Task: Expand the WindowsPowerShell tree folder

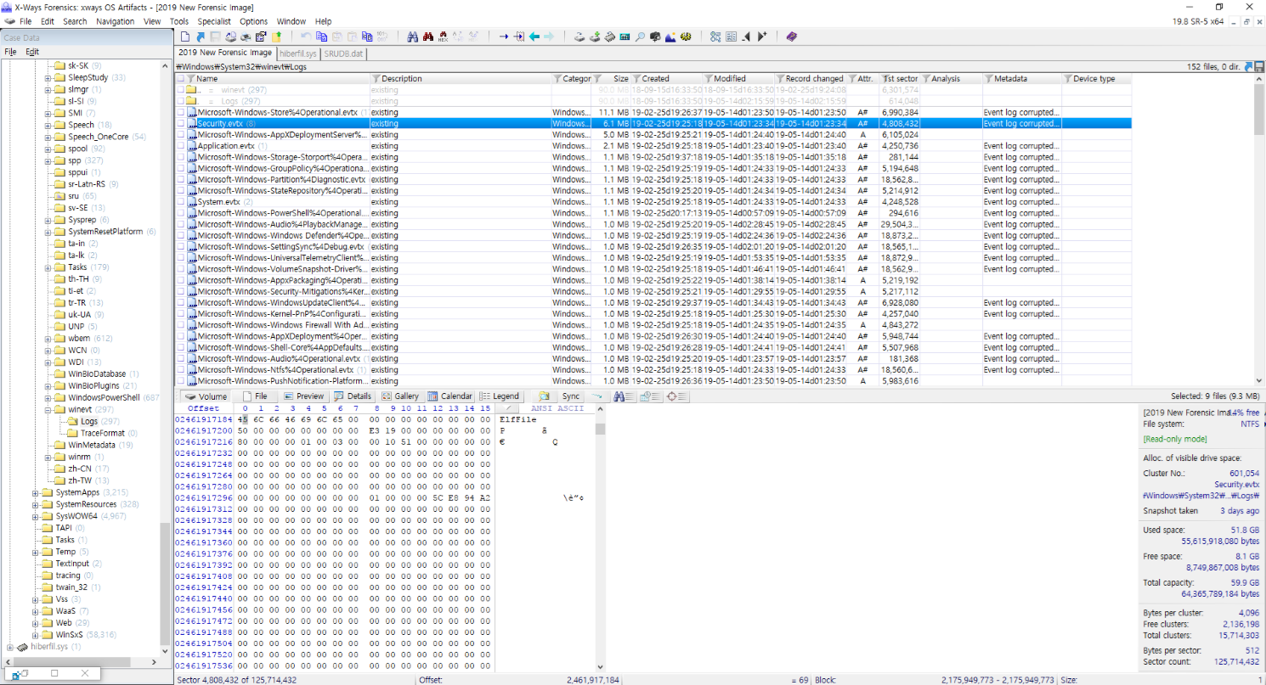Action: pyautogui.click(x=48, y=397)
